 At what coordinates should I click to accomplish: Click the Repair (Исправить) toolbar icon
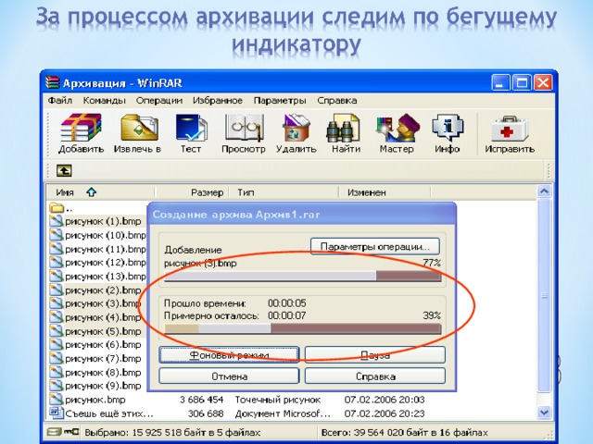click(511, 129)
